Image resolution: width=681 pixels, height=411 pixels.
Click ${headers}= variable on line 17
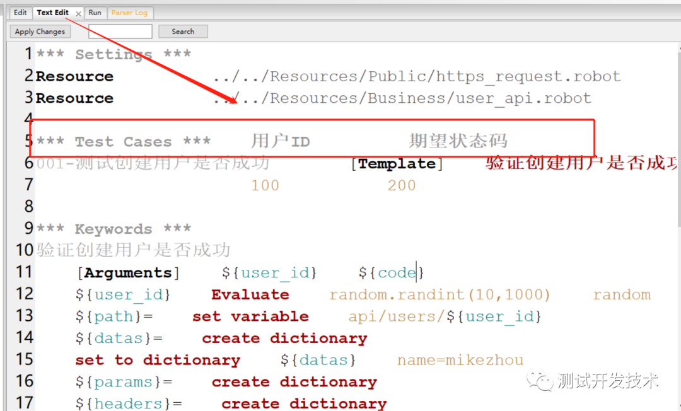coord(129,403)
